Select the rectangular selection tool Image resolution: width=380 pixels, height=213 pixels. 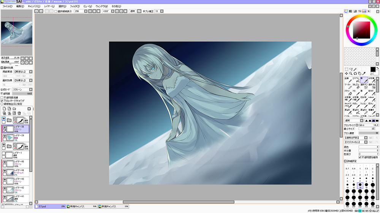pyautogui.click(x=346, y=69)
